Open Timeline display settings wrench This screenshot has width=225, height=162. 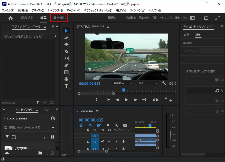(x=117, y=125)
